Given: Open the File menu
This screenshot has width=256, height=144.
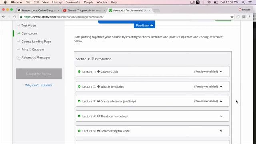Looking at the screenshot, I should 28,2.
